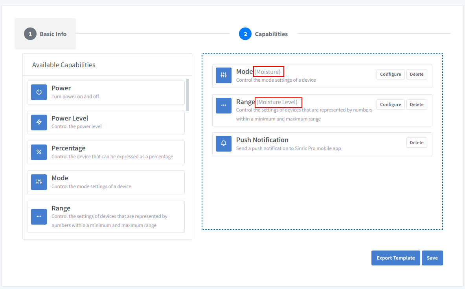Select the Power capability icon
The width and height of the screenshot is (465, 289).
(x=39, y=92)
